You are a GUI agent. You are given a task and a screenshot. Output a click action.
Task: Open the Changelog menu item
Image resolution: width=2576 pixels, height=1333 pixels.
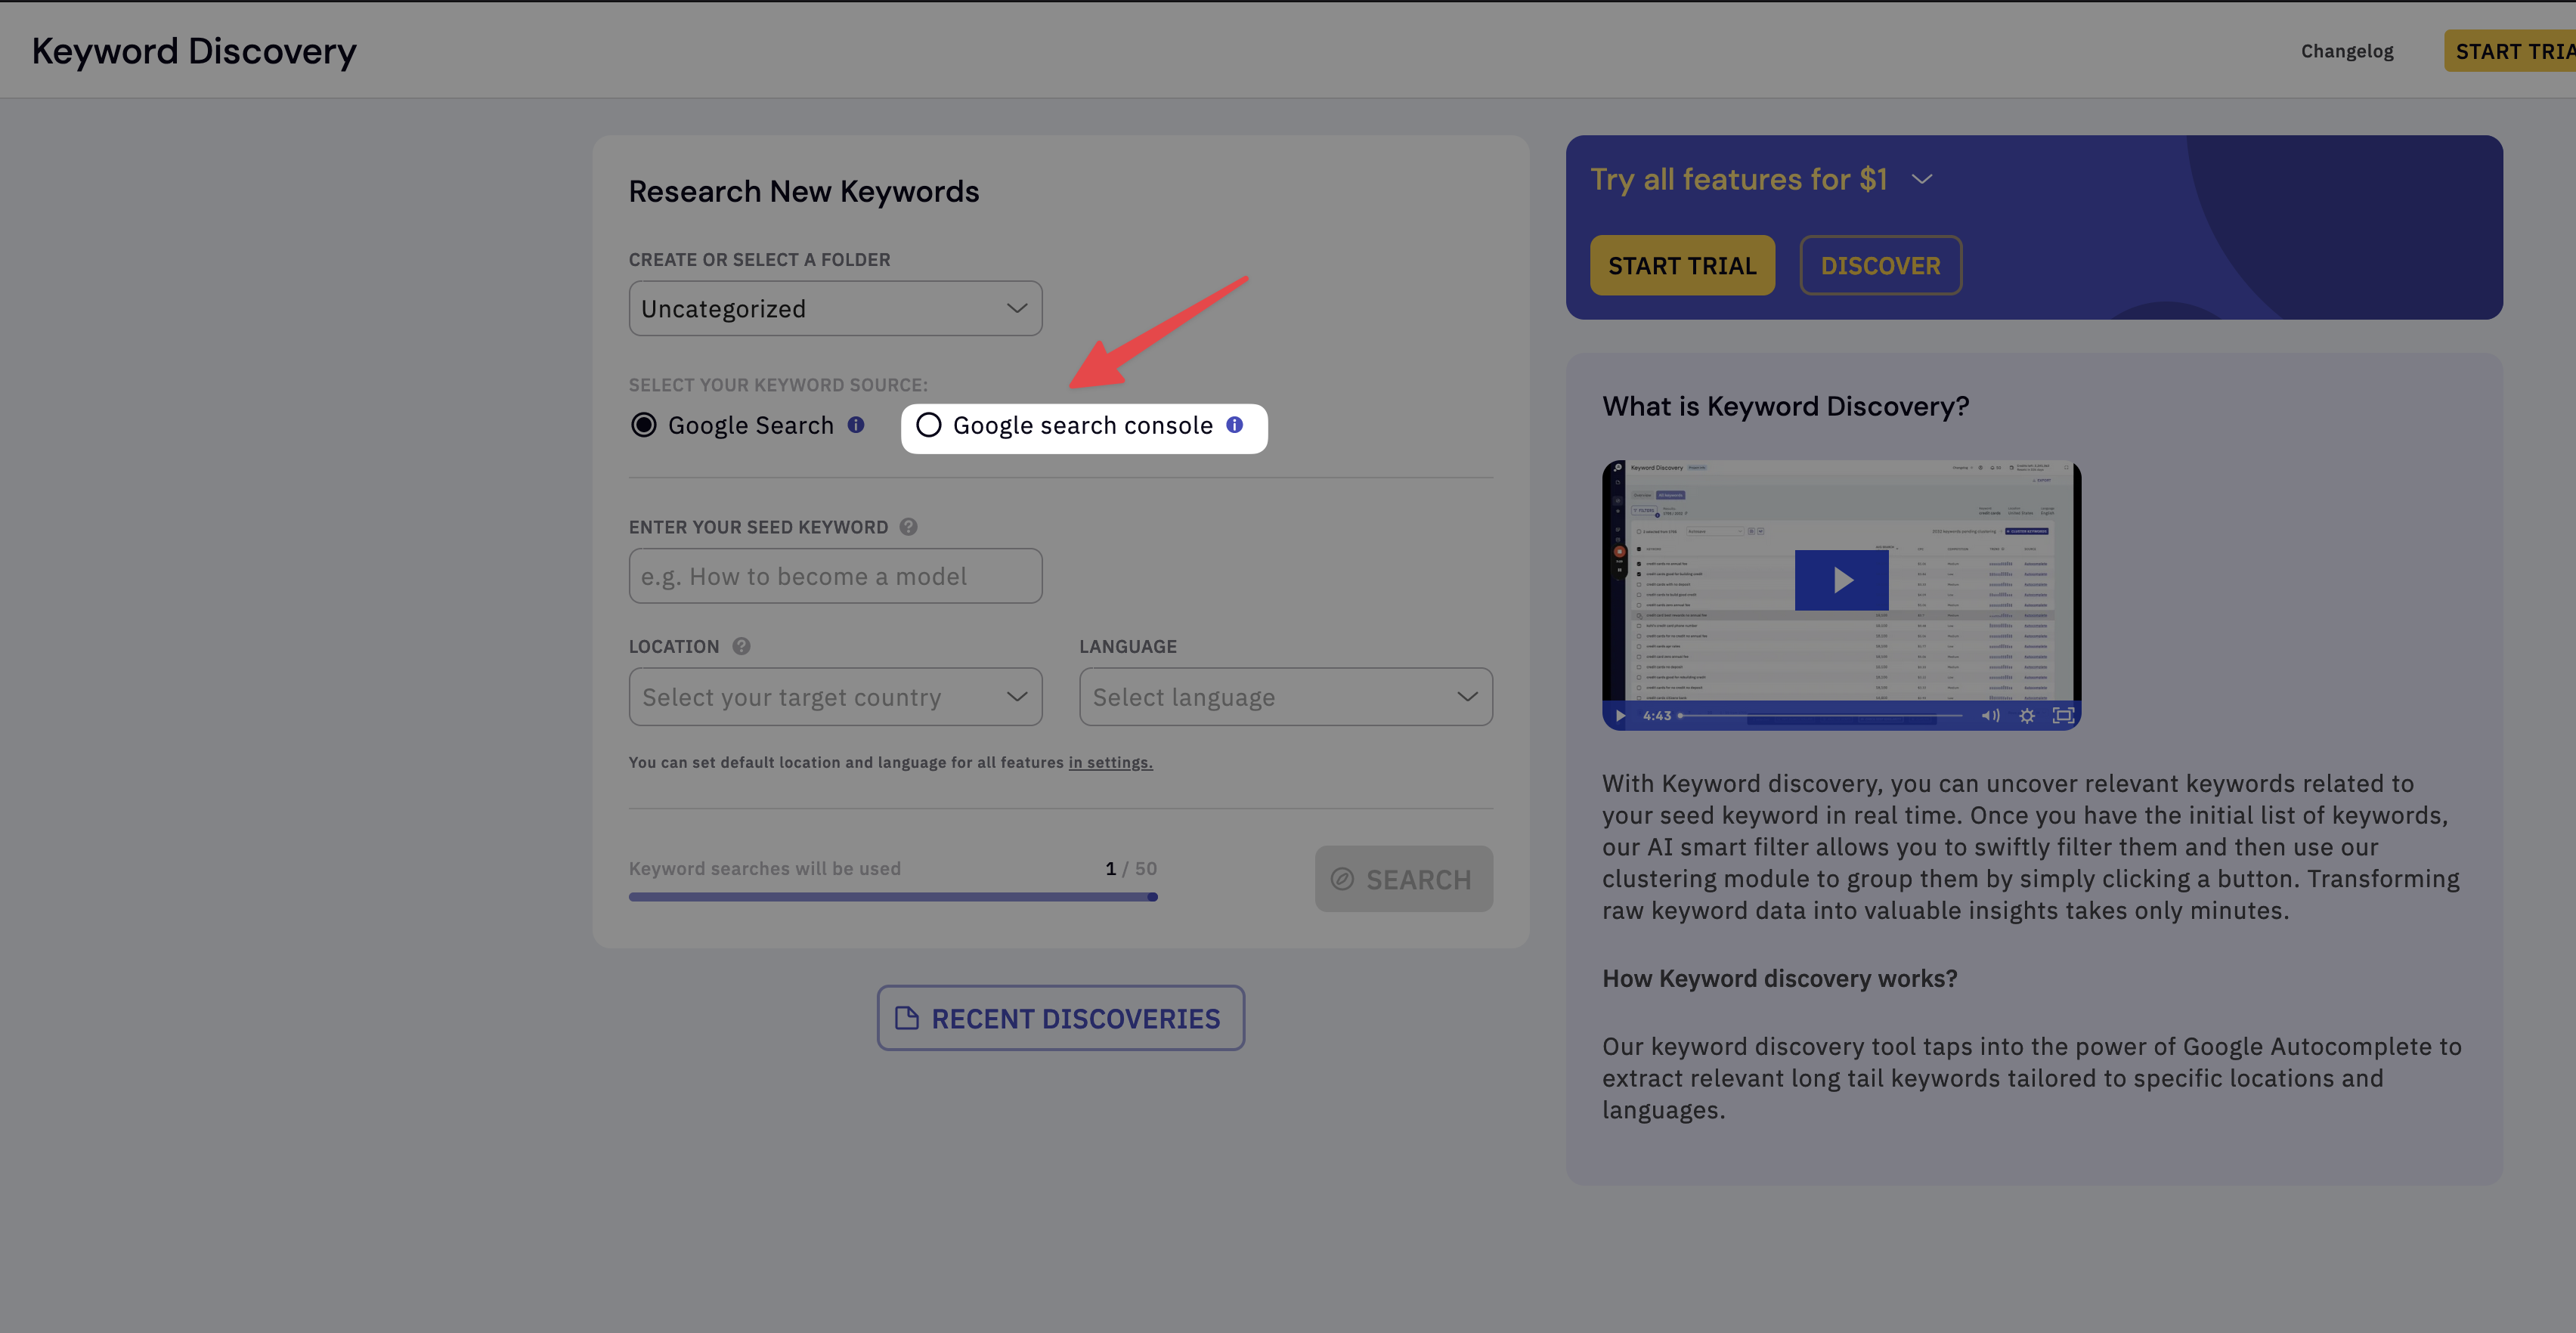[2347, 51]
